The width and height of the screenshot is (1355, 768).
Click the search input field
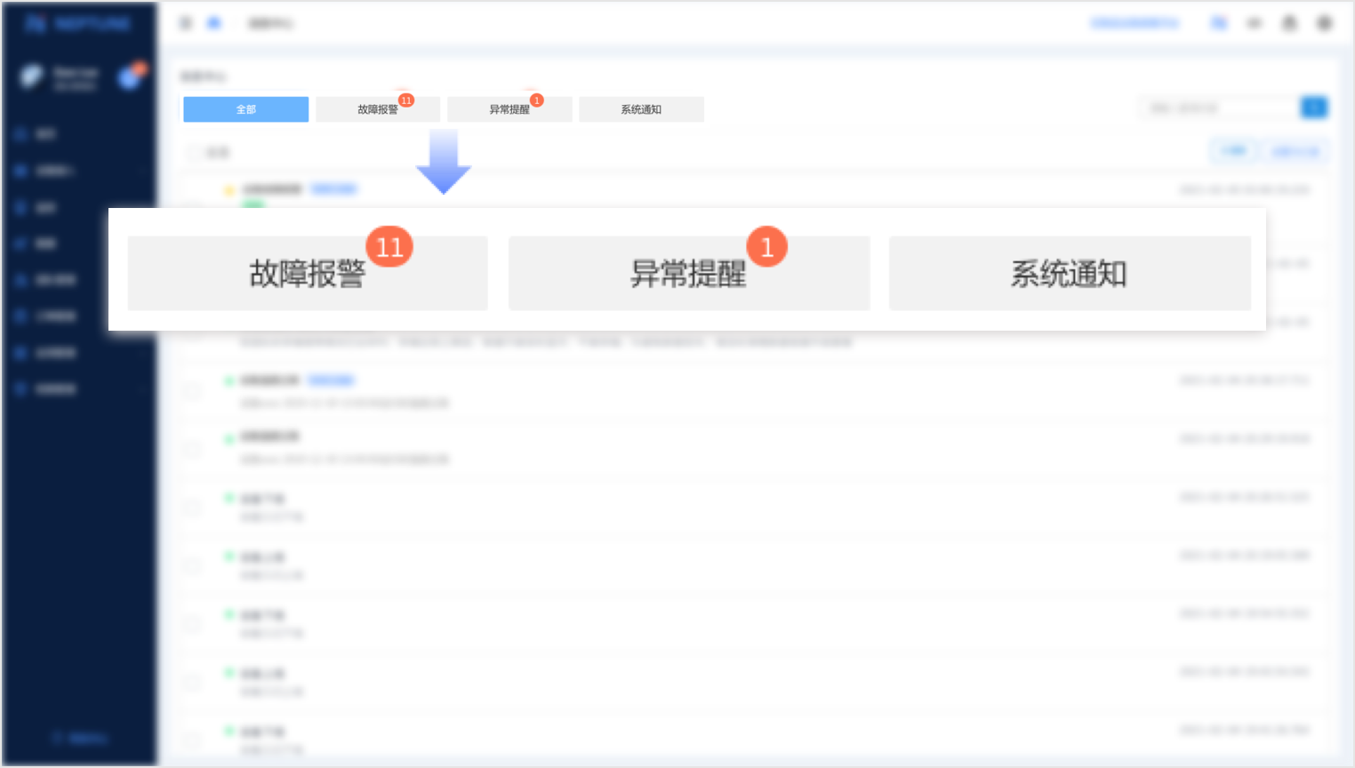coord(1218,108)
